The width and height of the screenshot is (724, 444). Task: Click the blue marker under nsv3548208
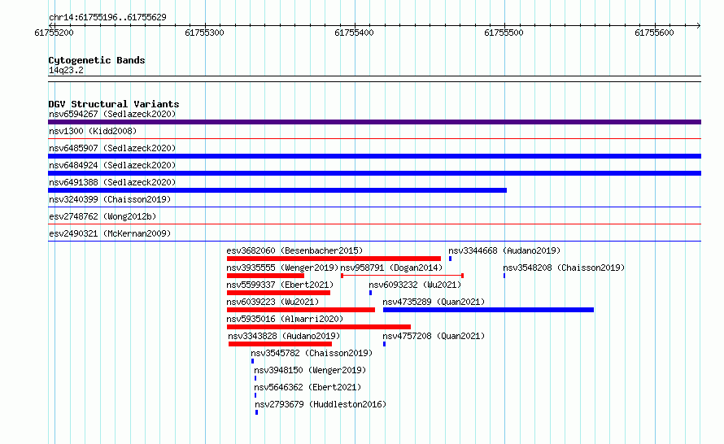(504, 276)
